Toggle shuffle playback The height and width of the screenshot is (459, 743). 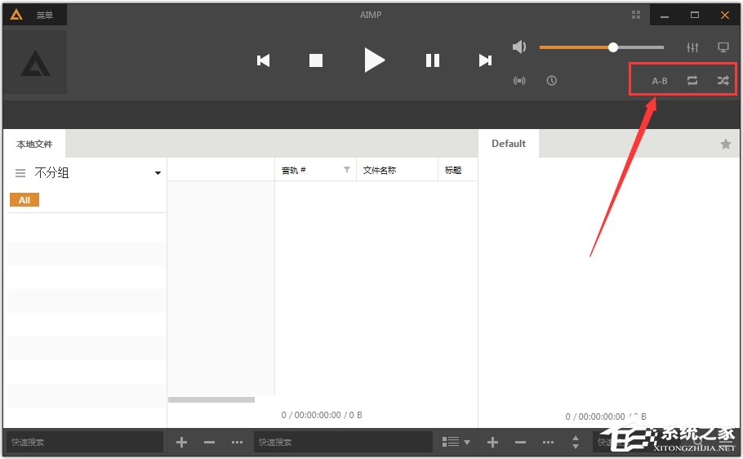coord(723,81)
